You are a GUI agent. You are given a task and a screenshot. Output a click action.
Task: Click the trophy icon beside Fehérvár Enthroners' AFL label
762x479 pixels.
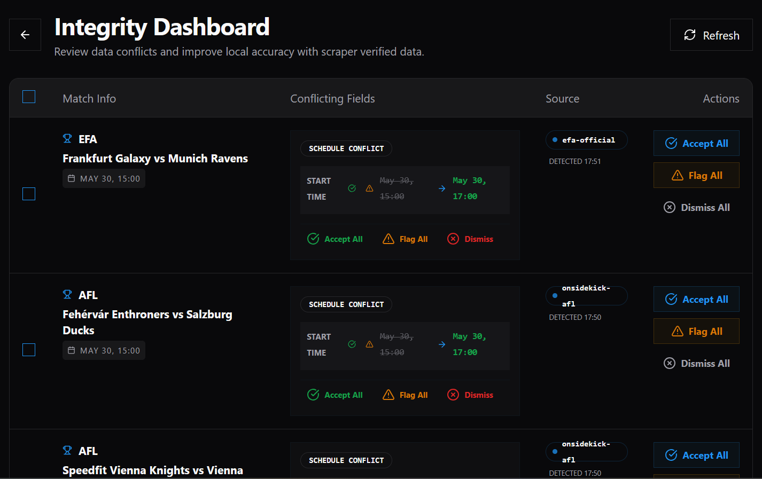tap(67, 295)
